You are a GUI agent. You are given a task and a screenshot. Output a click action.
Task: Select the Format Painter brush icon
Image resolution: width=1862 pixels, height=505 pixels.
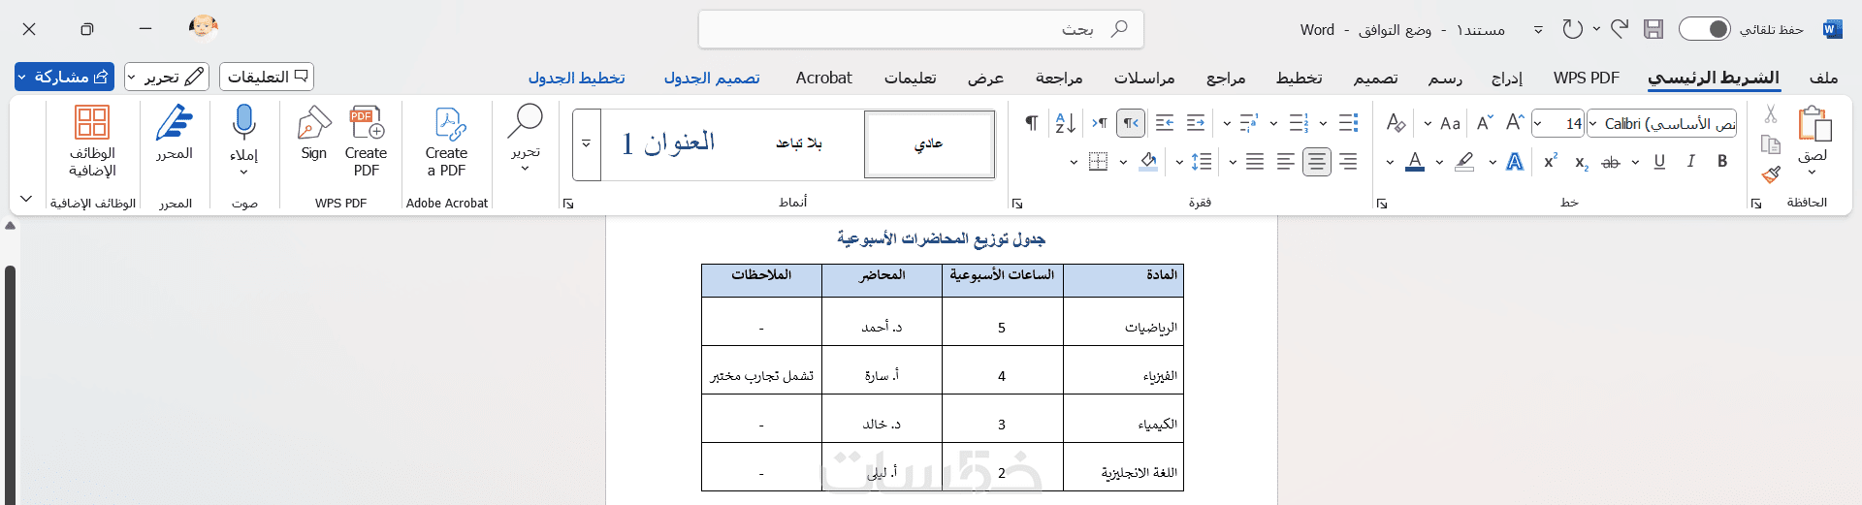point(1771,174)
